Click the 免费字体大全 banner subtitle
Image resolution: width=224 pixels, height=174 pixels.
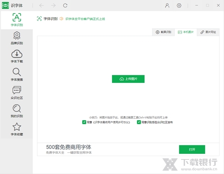click(55, 153)
